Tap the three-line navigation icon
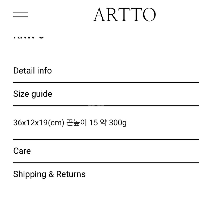199x199 pixels. tap(21, 14)
